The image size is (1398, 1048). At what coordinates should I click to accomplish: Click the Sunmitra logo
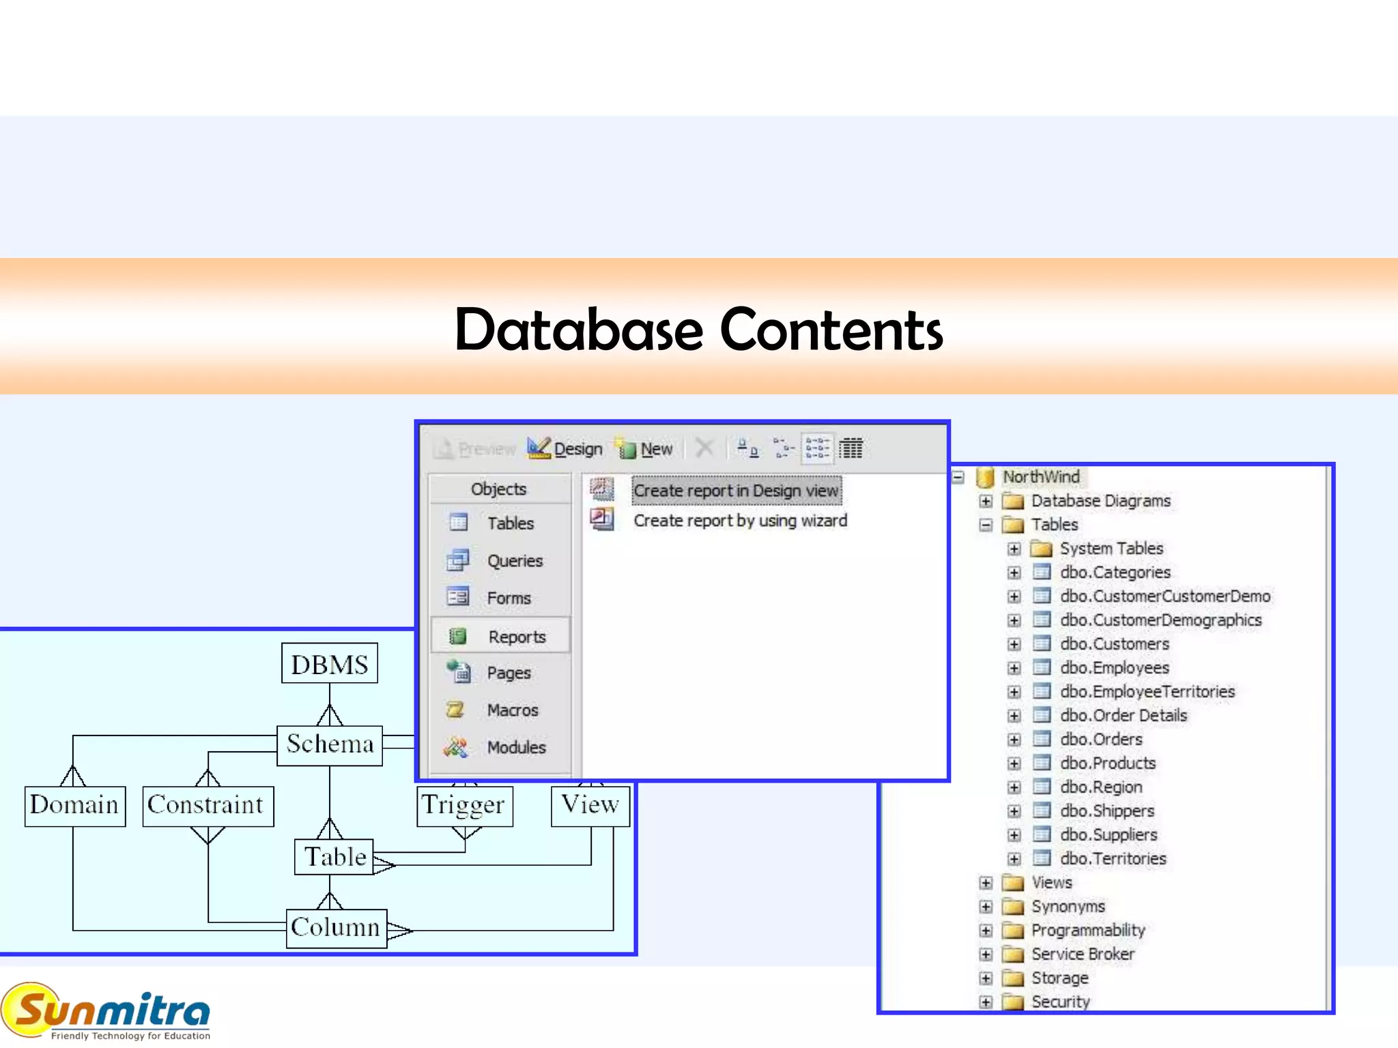pyautogui.click(x=106, y=1012)
